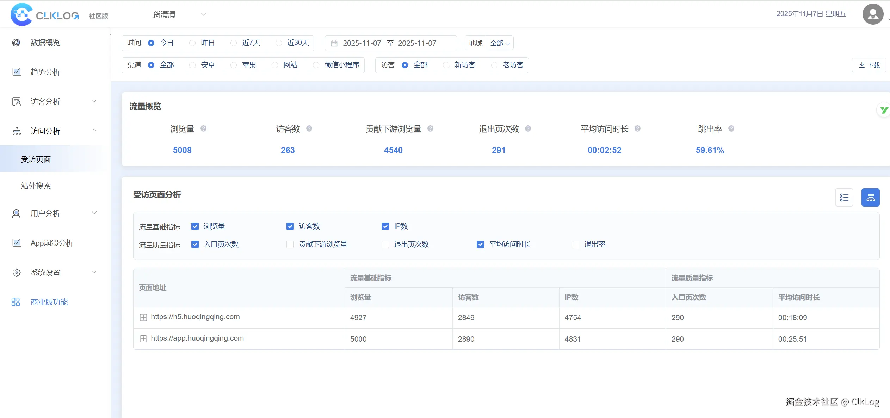Image resolution: width=890 pixels, height=418 pixels.
Task: Open 站外搜索 in the sidebar
Action: pos(36,185)
